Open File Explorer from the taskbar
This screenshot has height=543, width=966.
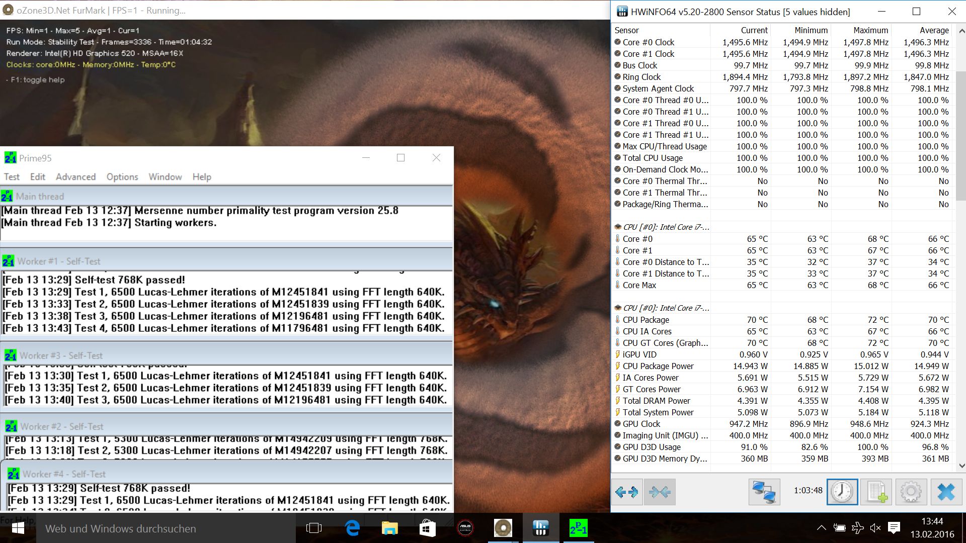[389, 528]
